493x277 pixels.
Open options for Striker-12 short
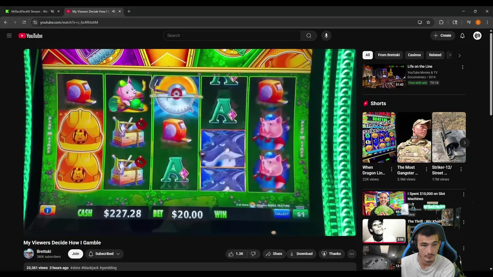click(x=461, y=169)
